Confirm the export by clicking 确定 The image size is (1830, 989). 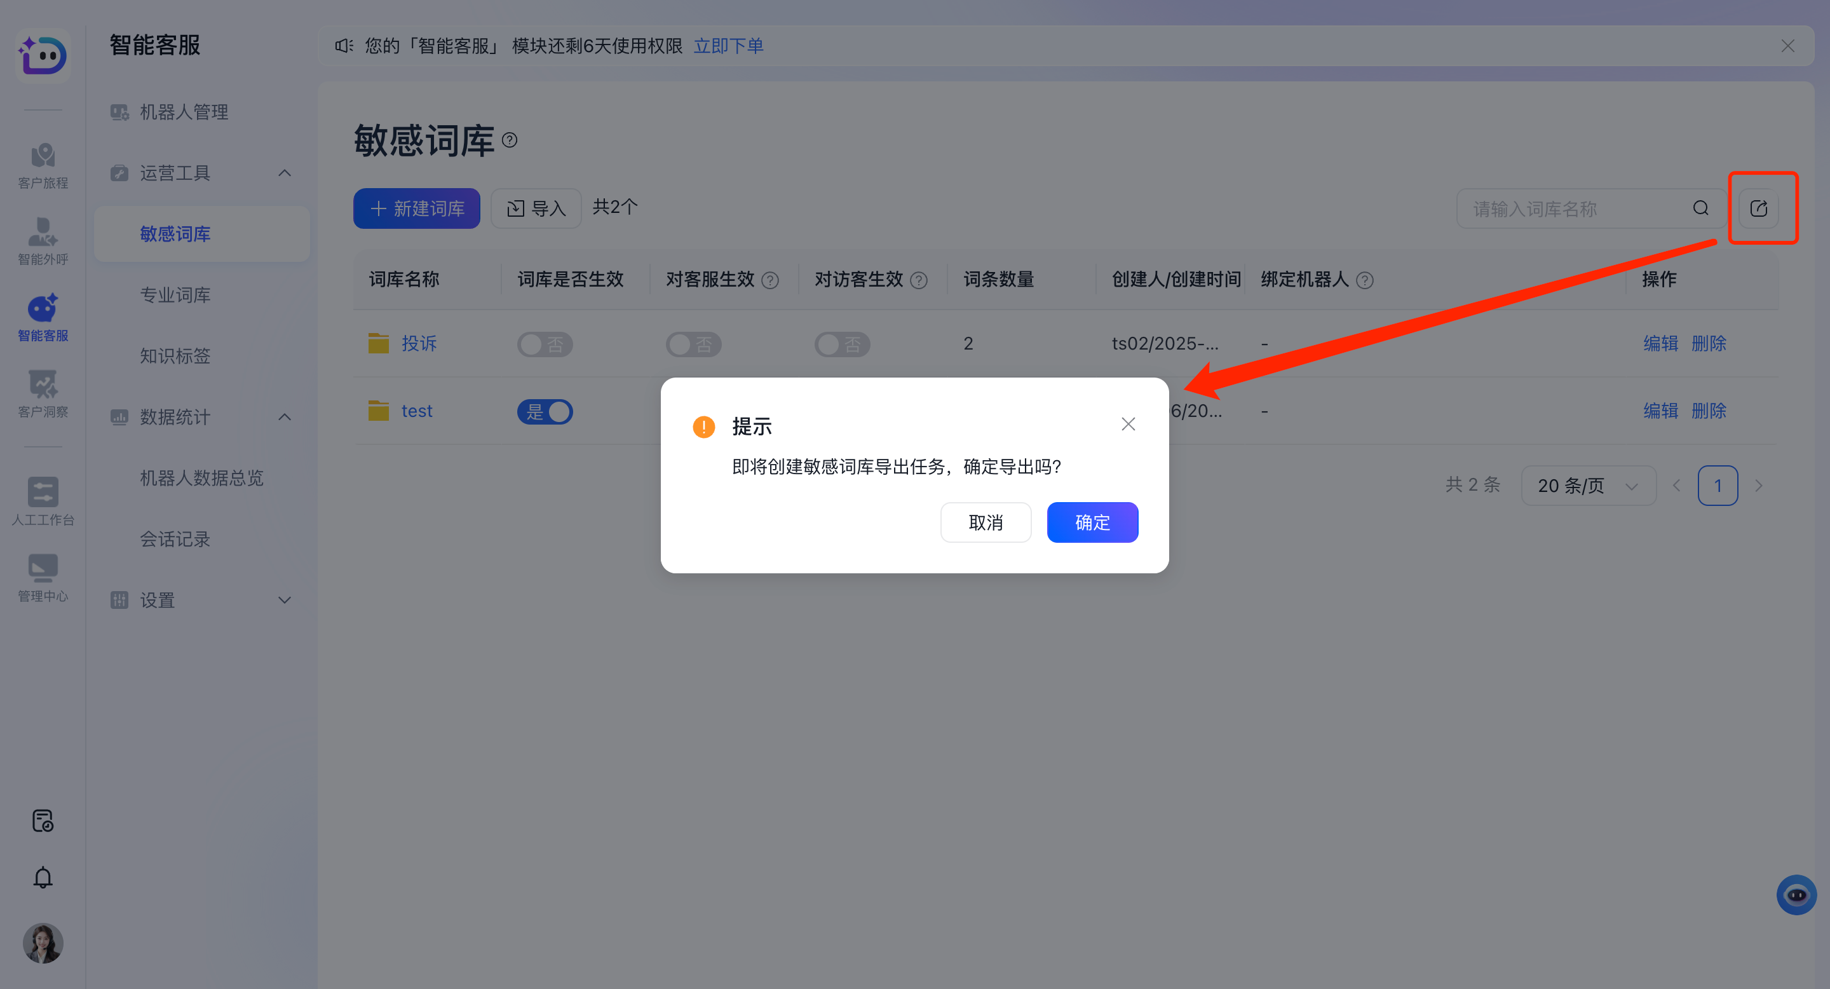click(x=1092, y=522)
